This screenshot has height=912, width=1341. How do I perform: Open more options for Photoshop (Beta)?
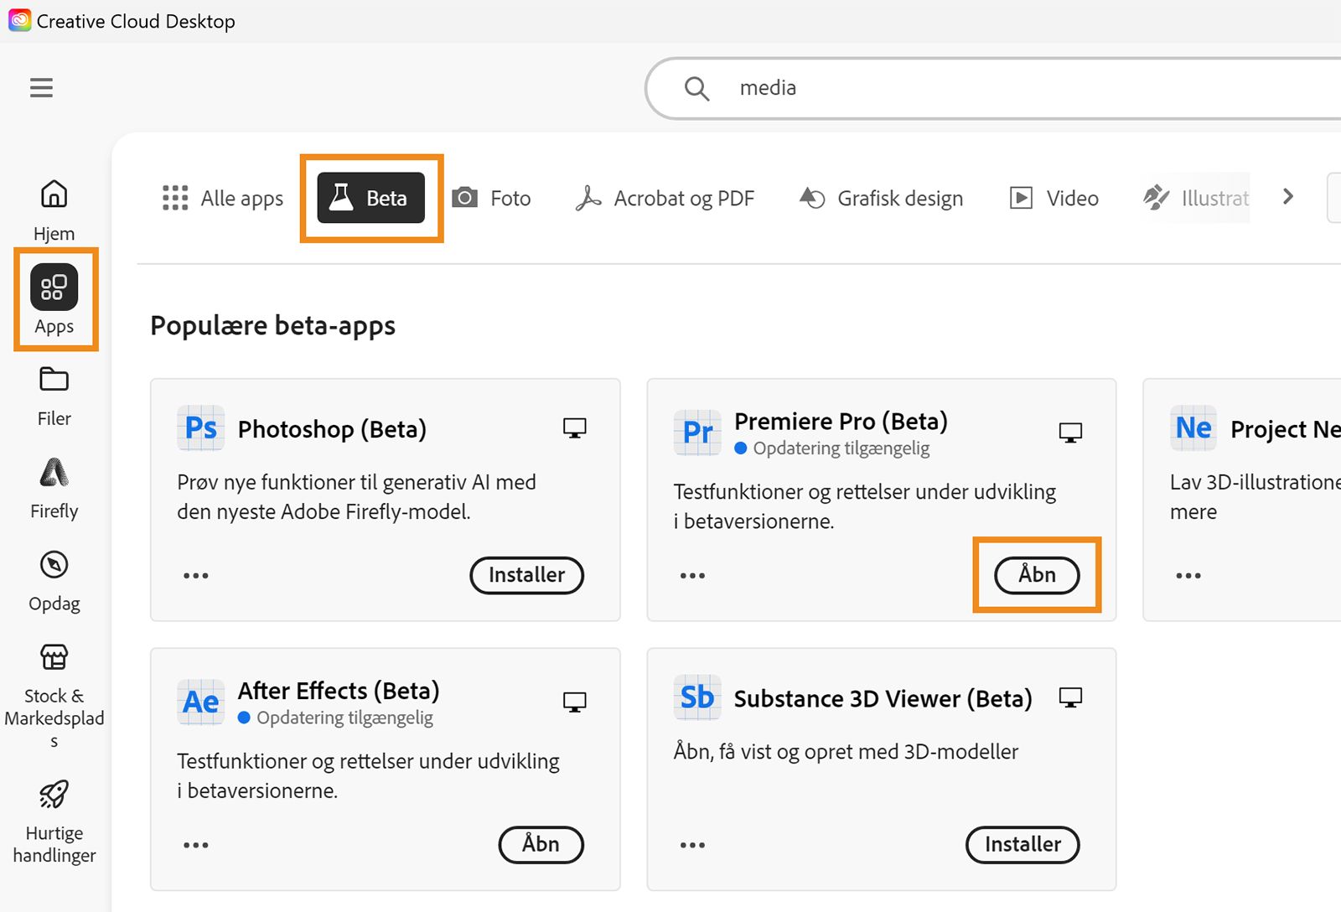click(x=196, y=576)
